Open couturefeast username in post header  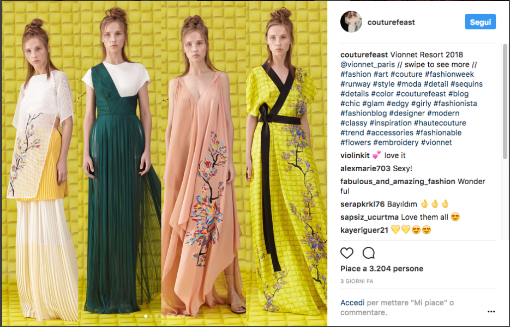(391, 22)
